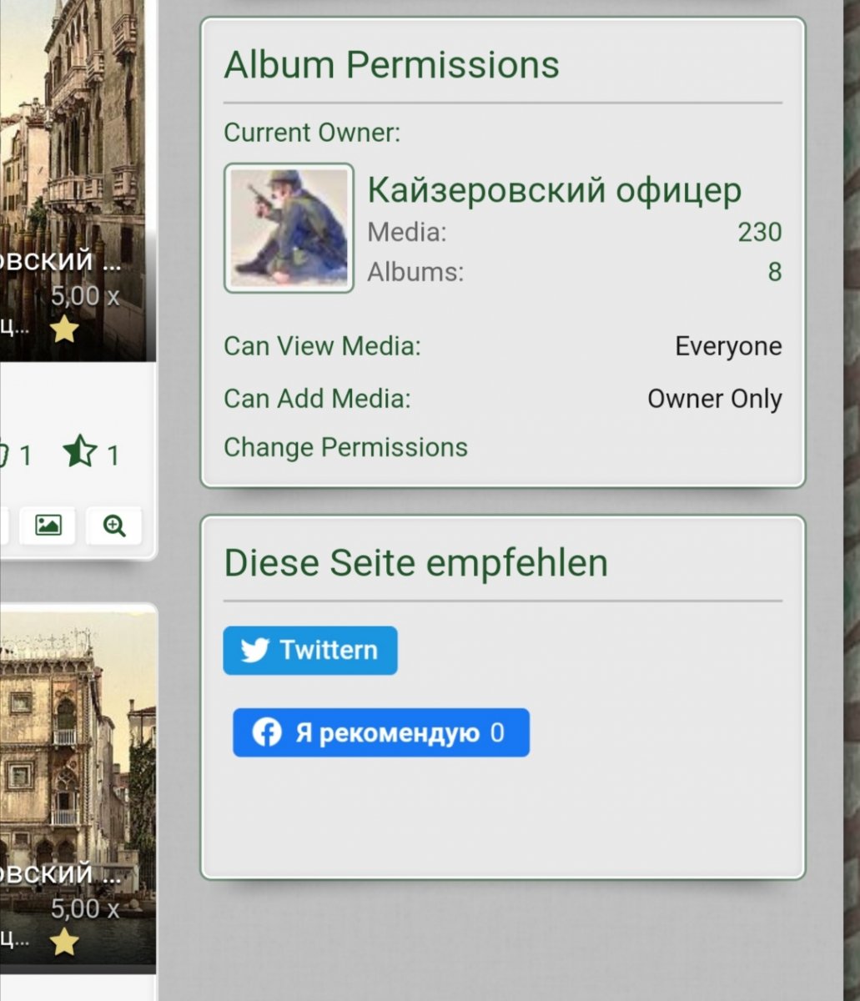Viewport: 860px width, 1001px height.
Task: Click the Media count 230
Action: click(759, 232)
